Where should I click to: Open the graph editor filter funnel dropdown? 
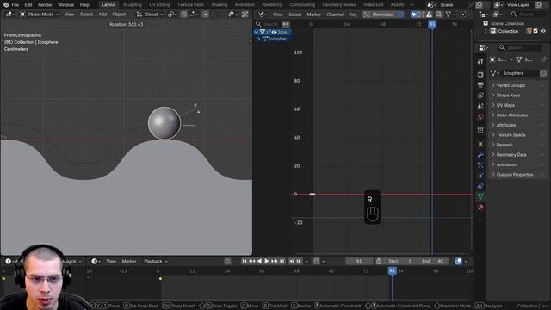point(449,15)
